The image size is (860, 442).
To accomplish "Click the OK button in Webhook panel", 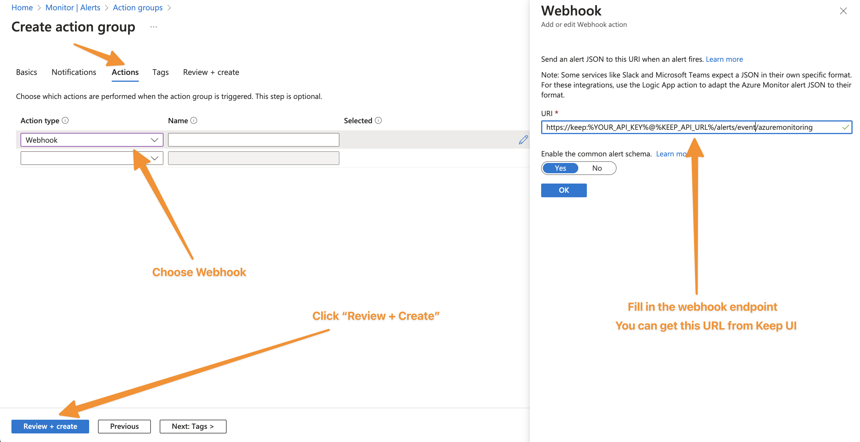I will [x=564, y=190].
